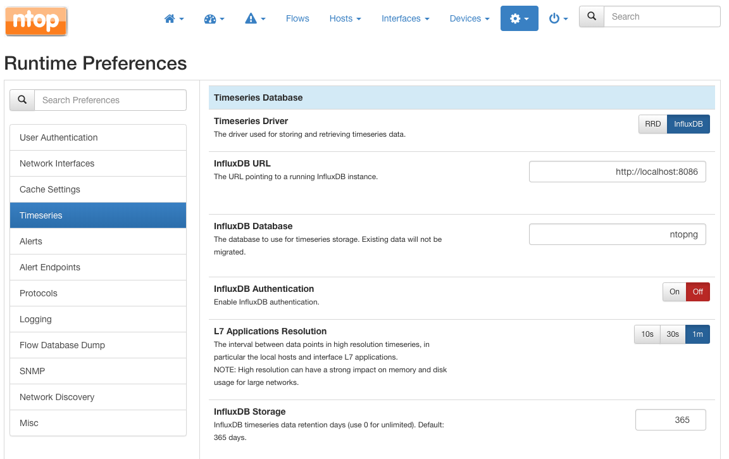Click the InfluxDB URL input field

coord(618,172)
